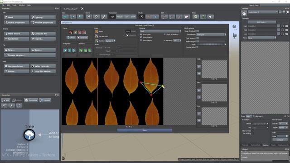Select the third Mode toolbar icon
This screenshot has width=290, height=163.
(x=155, y=17)
